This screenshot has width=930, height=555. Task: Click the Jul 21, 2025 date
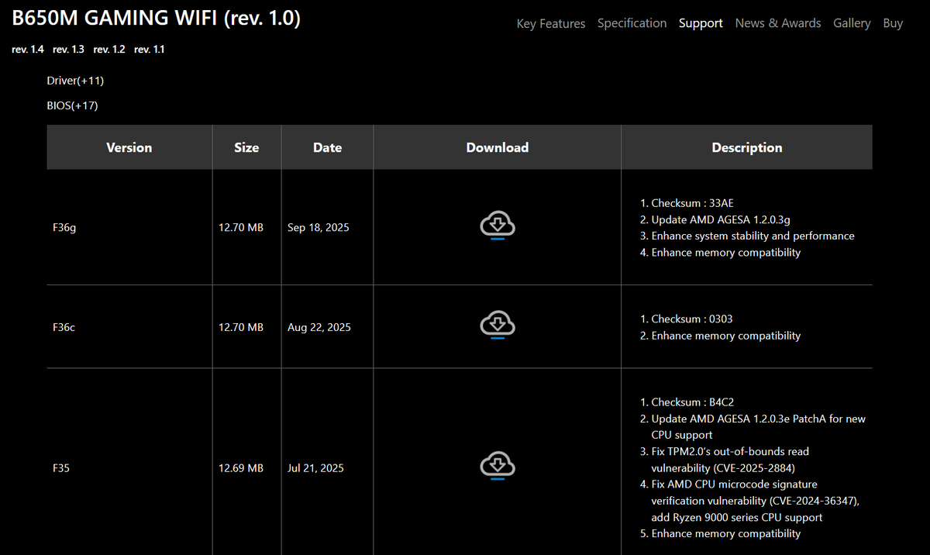[x=315, y=468]
